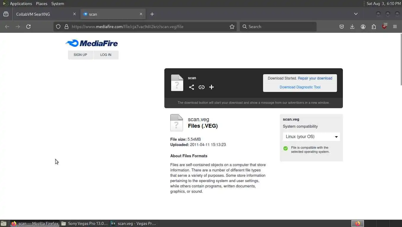Image resolution: width=402 pixels, height=227 pixels.
Task: View site security padlock info
Action: pos(67,27)
